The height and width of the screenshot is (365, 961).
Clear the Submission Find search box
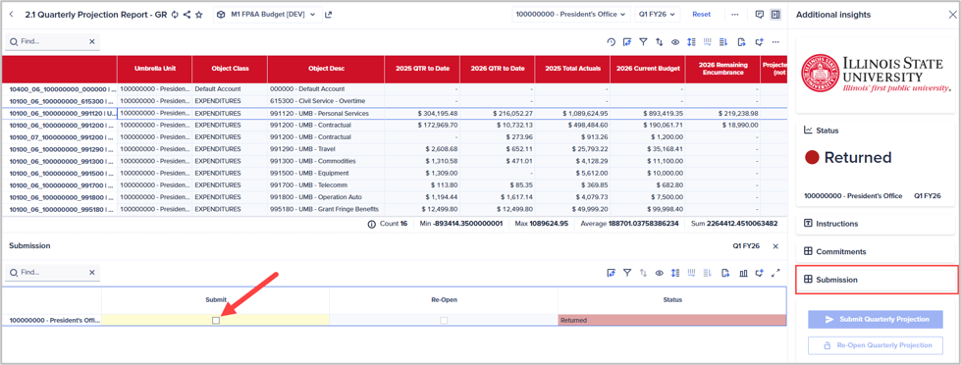click(x=92, y=273)
